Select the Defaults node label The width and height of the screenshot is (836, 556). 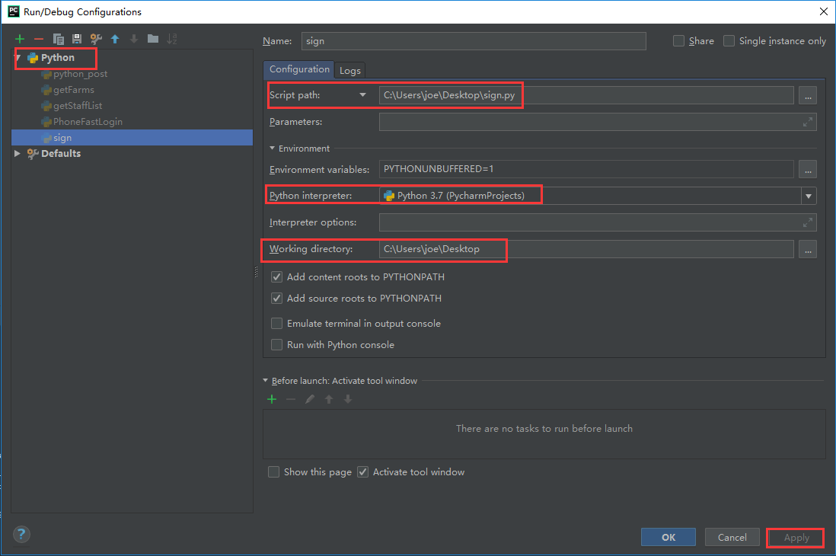[61, 154]
